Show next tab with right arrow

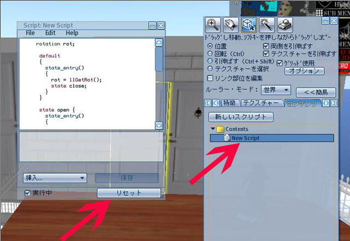click(x=326, y=103)
